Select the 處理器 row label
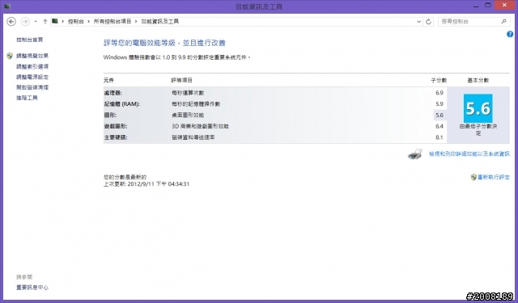This screenshot has width=518, height=303. click(x=113, y=93)
